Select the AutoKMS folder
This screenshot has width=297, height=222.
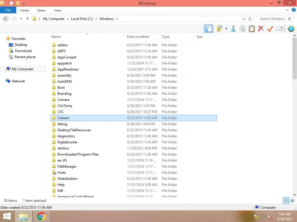(x=65, y=81)
